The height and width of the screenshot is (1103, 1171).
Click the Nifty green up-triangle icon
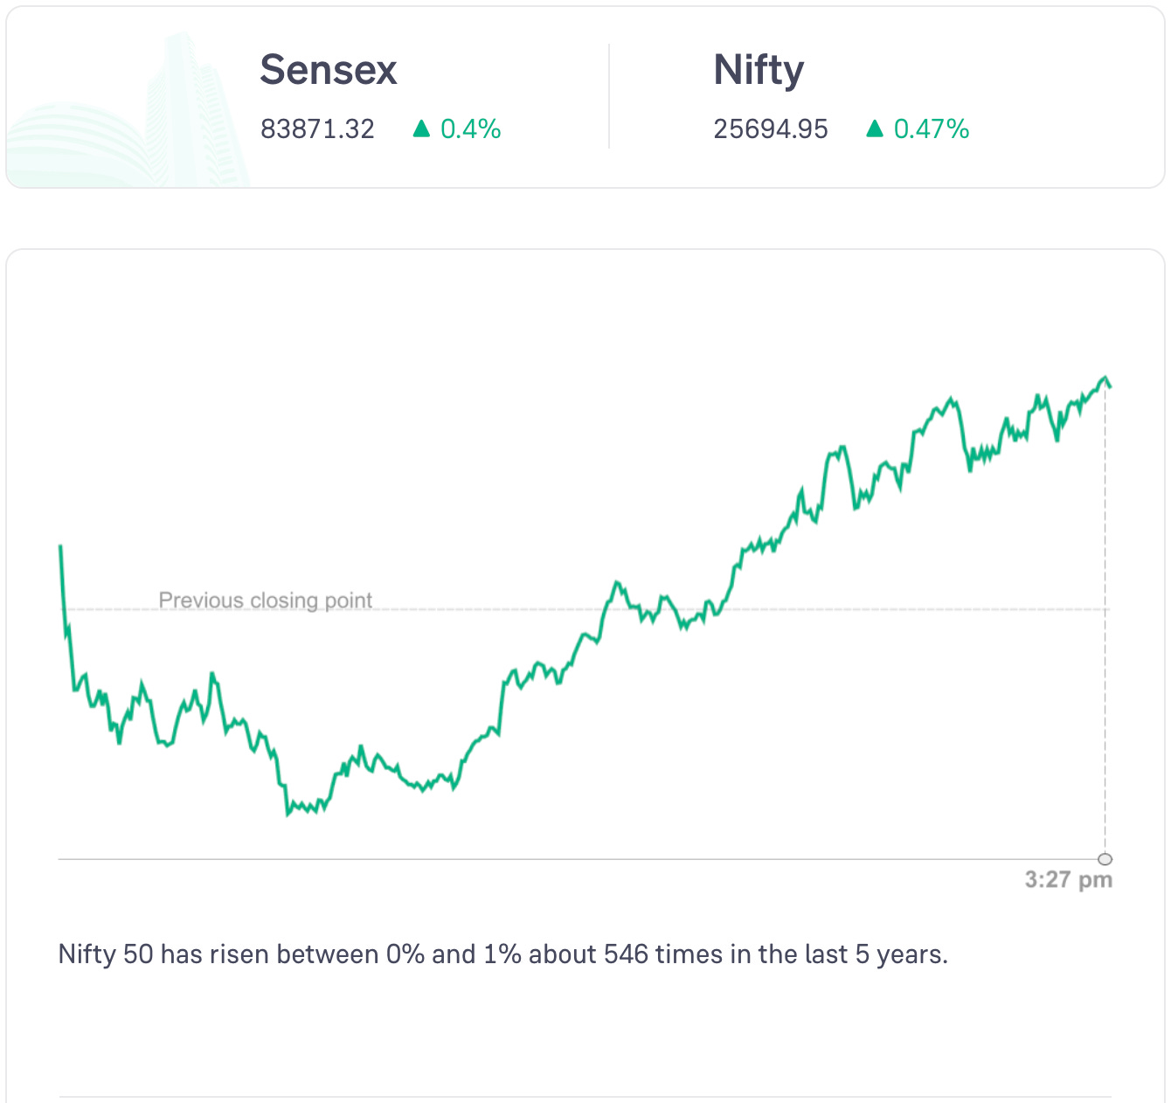(x=875, y=129)
